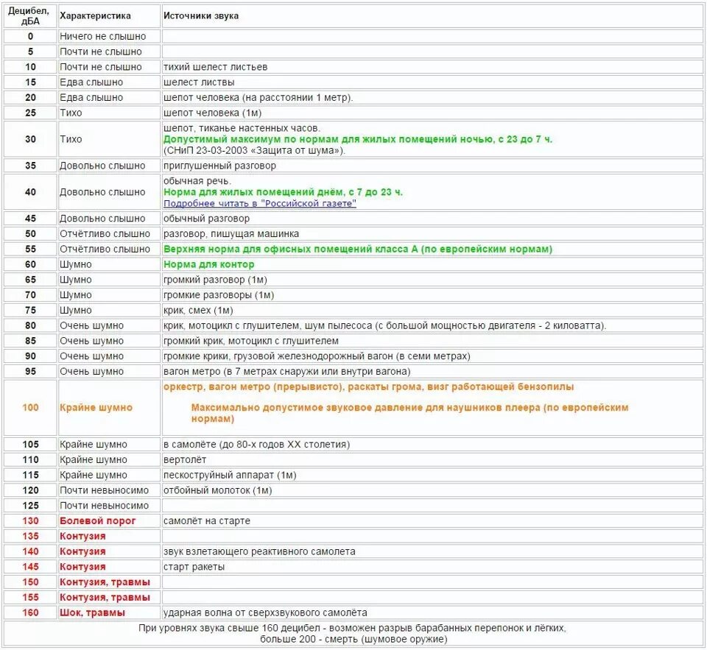Select the "разговор, пишущая машинка" cell
707x650 pixels.
coord(432,233)
